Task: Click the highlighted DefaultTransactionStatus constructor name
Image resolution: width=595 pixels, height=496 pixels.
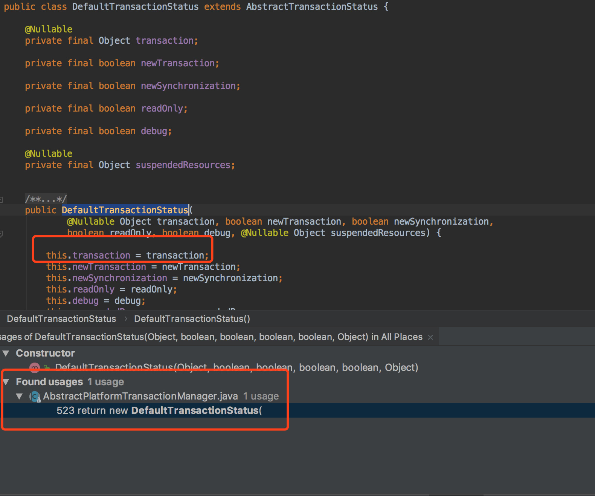Action: click(125, 210)
